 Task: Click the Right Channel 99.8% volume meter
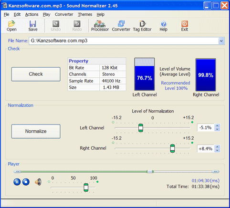click(x=206, y=74)
